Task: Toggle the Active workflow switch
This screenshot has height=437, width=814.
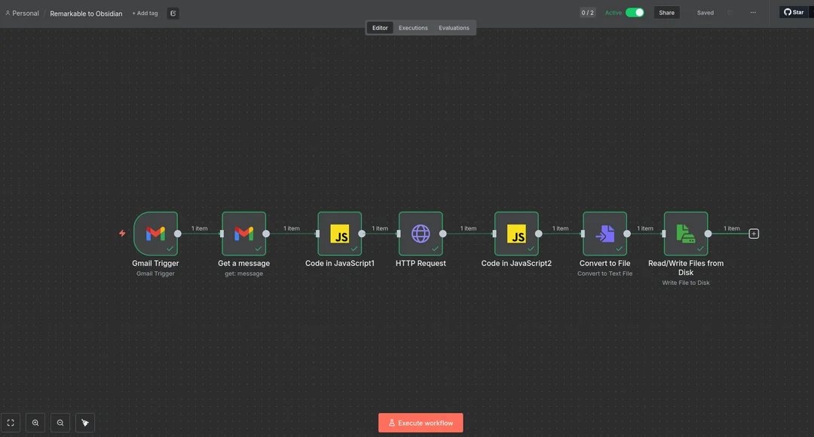Action: pos(635,13)
